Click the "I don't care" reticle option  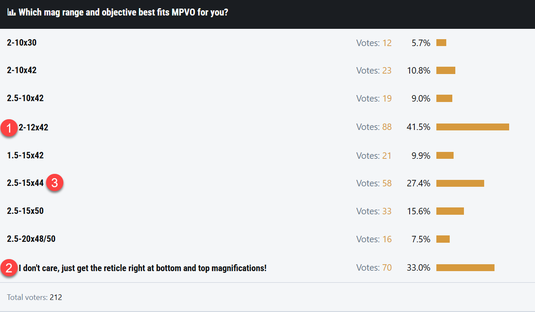tap(143, 268)
